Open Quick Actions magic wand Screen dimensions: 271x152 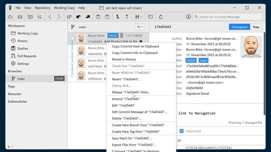39,17
